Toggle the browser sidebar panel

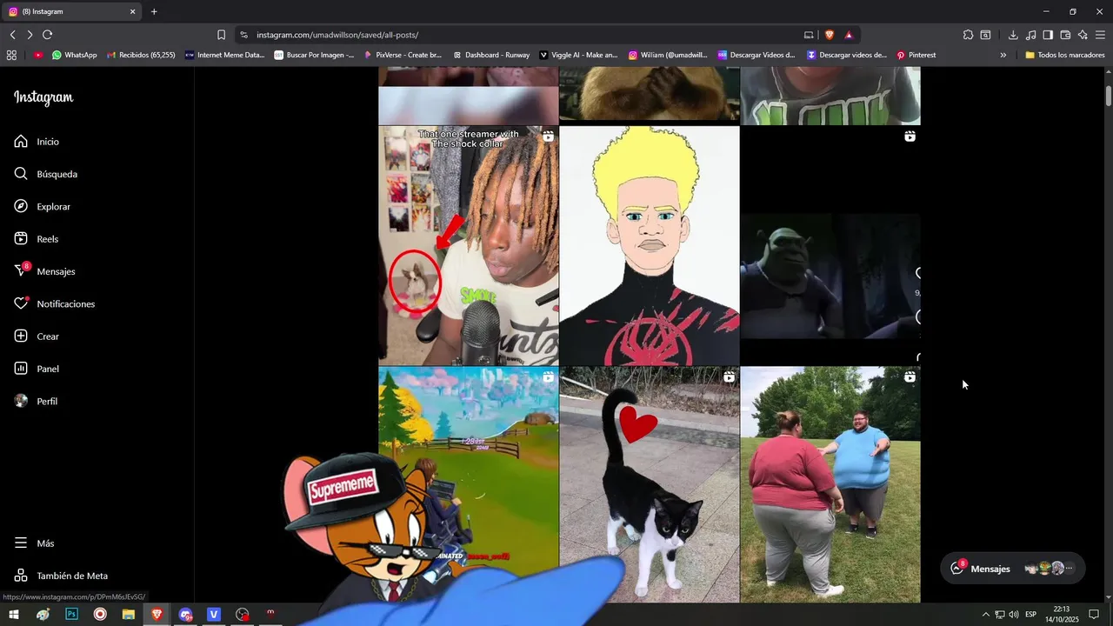point(1048,35)
